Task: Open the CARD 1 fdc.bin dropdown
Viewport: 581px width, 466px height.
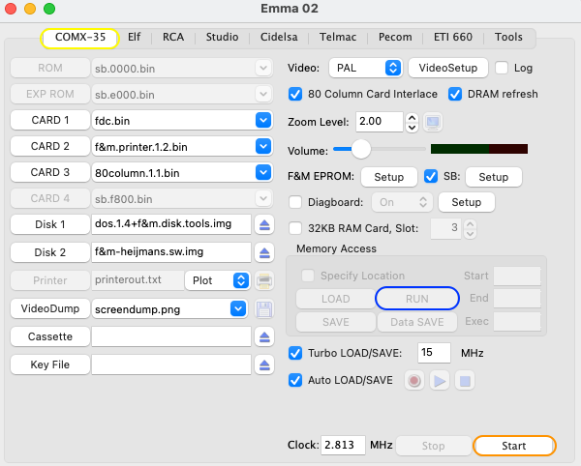Action: pos(263,120)
